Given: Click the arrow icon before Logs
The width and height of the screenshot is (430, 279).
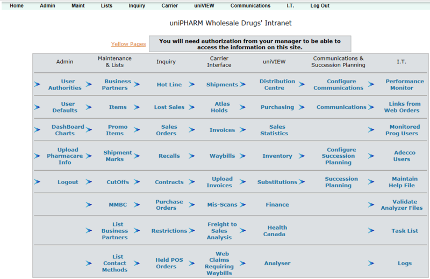Looking at the screenshot, I should click(371, 263).
